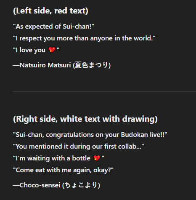Click the Choco-sensei signature line

(56, 185)
